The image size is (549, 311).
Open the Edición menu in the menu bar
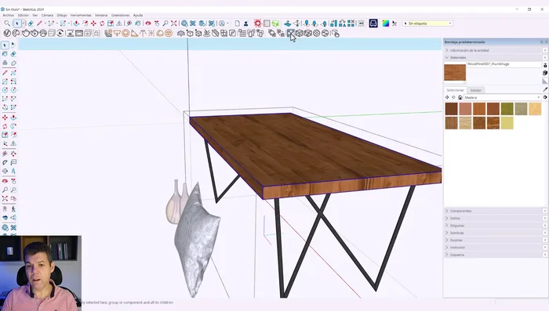(24, 16)
